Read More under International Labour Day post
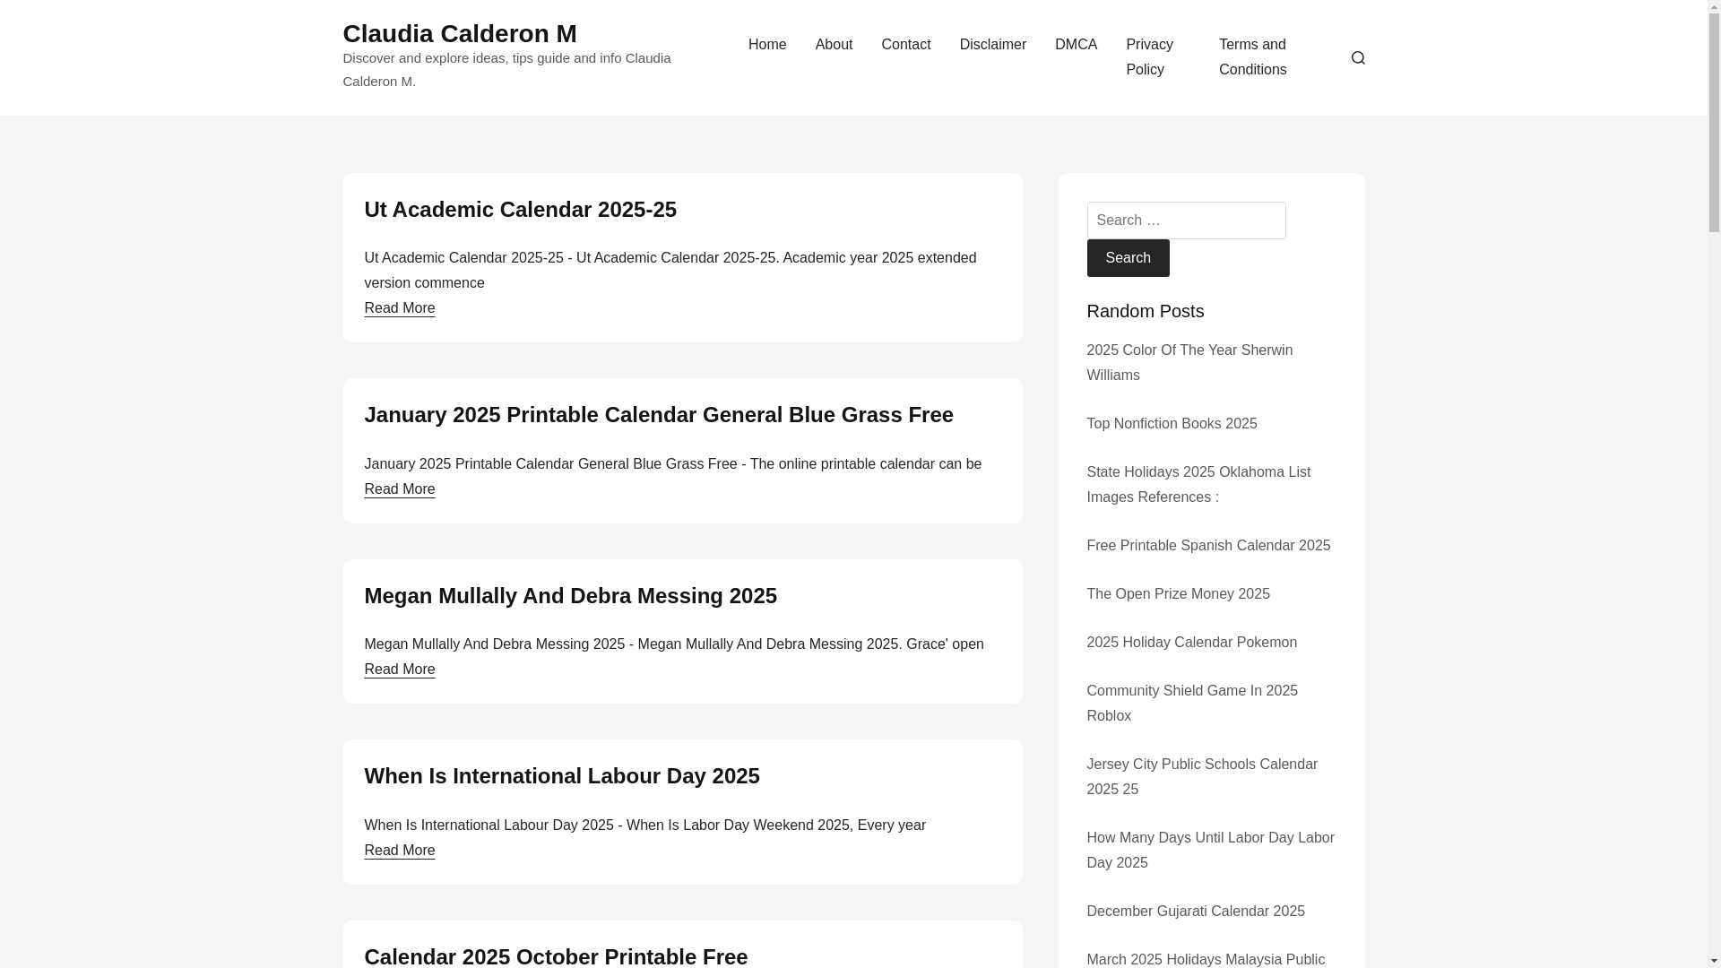 tap(399, 850)
